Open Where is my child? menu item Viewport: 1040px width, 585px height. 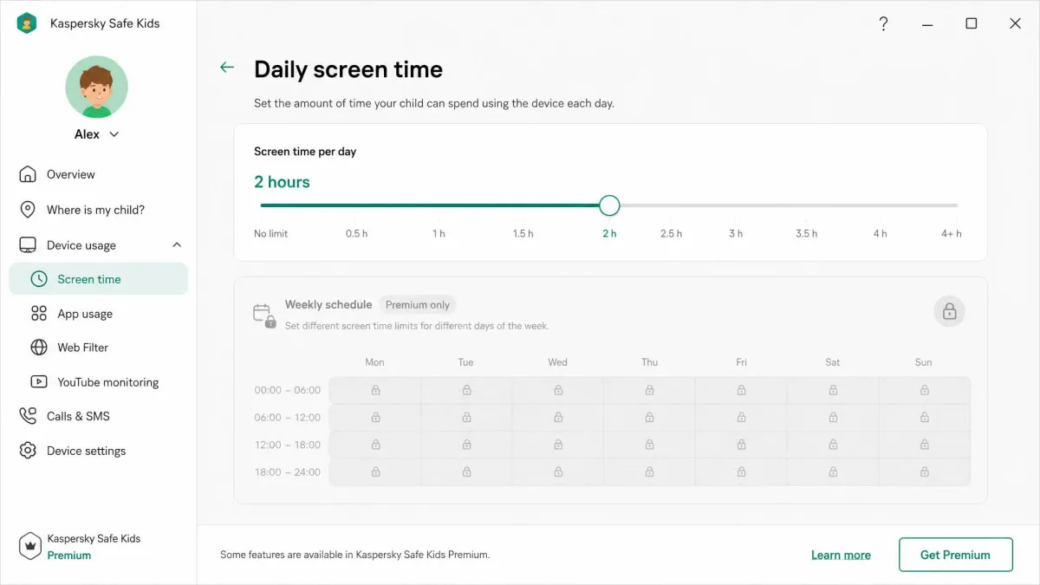point(95,210)
